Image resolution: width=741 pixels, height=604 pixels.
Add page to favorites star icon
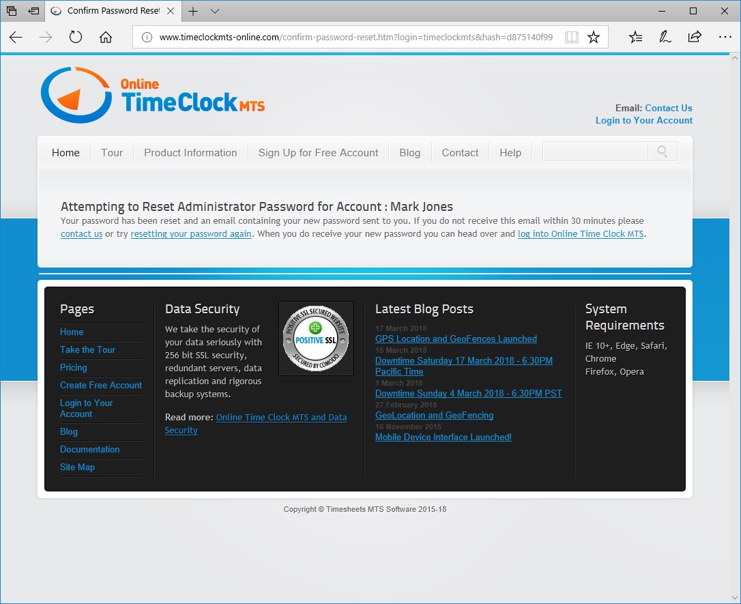click(x=594, y=38)
